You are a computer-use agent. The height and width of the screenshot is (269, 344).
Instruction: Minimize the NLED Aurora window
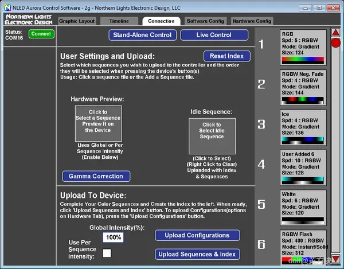[x=305, y=8]
